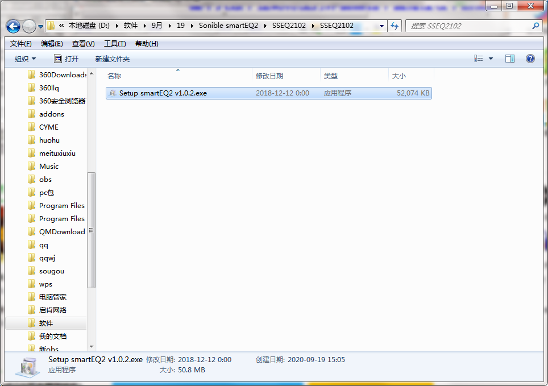Viewport: 548px width, 386px height.
Task: Select the 软件 folder in the sidebar
Action: (46, 323)
